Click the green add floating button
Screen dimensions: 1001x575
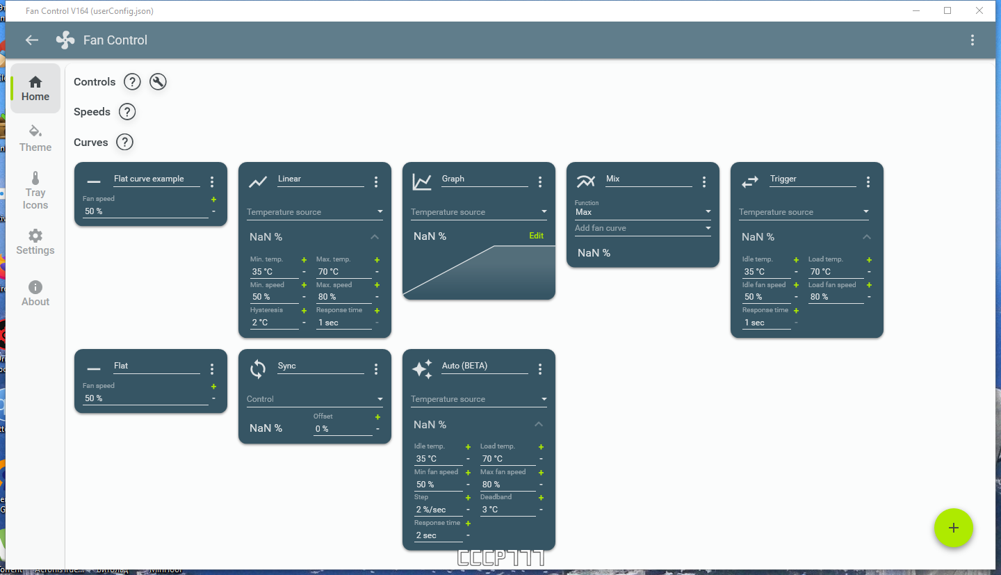click(x=954, y=528)
